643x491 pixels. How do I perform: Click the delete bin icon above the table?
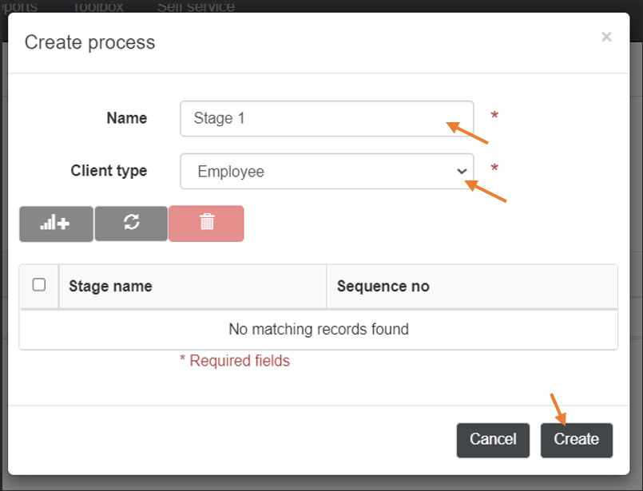205,224
